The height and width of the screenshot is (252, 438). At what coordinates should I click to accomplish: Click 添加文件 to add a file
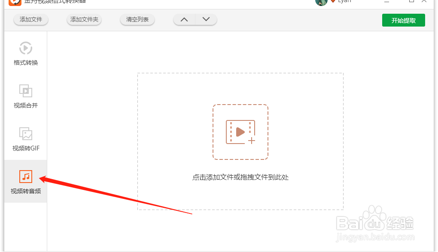tap(31, 20)
